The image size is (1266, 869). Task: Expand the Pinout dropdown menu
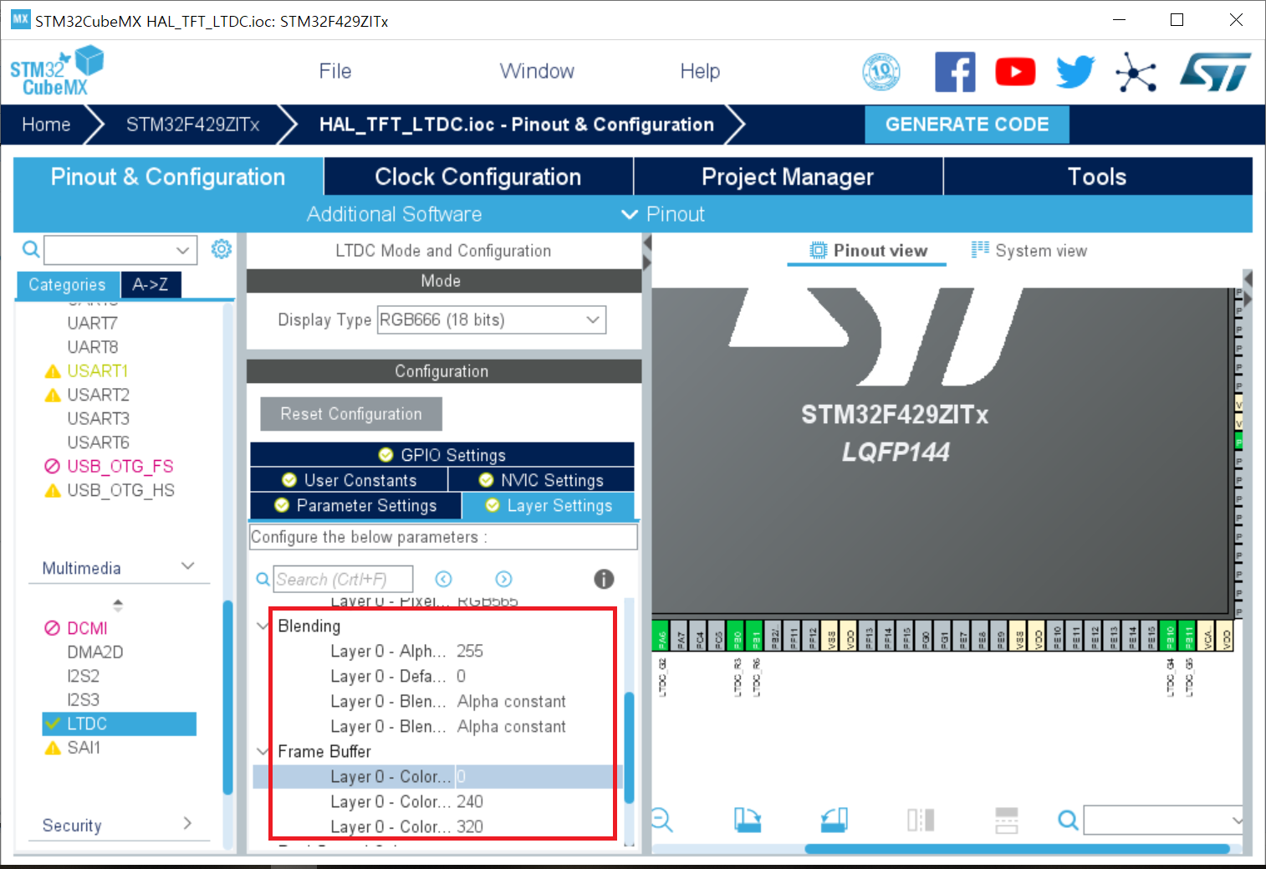(664, 214)
